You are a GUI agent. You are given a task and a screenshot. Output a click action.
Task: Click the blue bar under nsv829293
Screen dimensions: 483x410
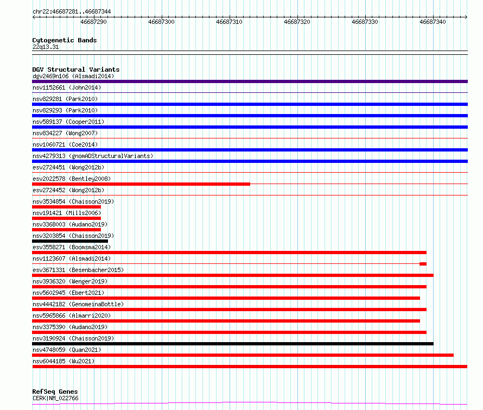250,116
